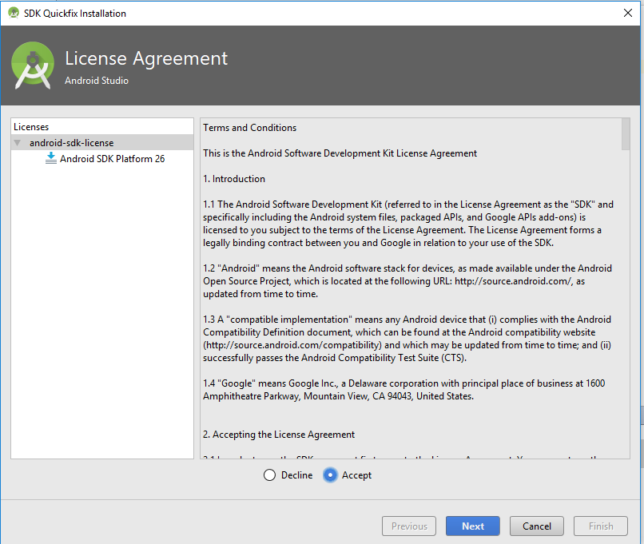This screenshot has height=544, width=644.
Task: Click the Next button
Action: pos(473,526)
